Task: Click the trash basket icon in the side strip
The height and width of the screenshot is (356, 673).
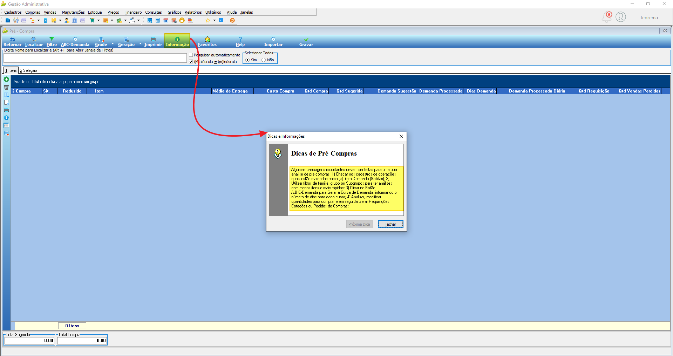Action: click(x=6, y=87)
